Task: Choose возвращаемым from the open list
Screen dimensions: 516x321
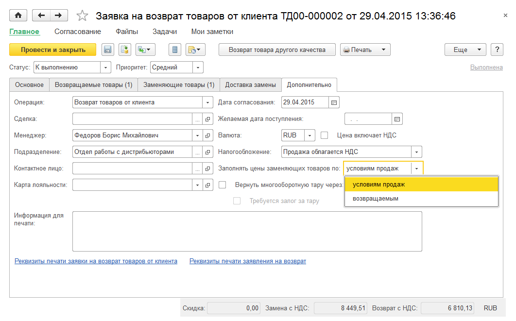Action: [375, 198]
